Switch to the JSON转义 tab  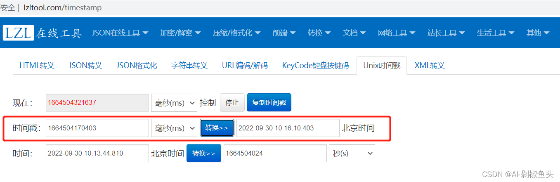[85, 66]
